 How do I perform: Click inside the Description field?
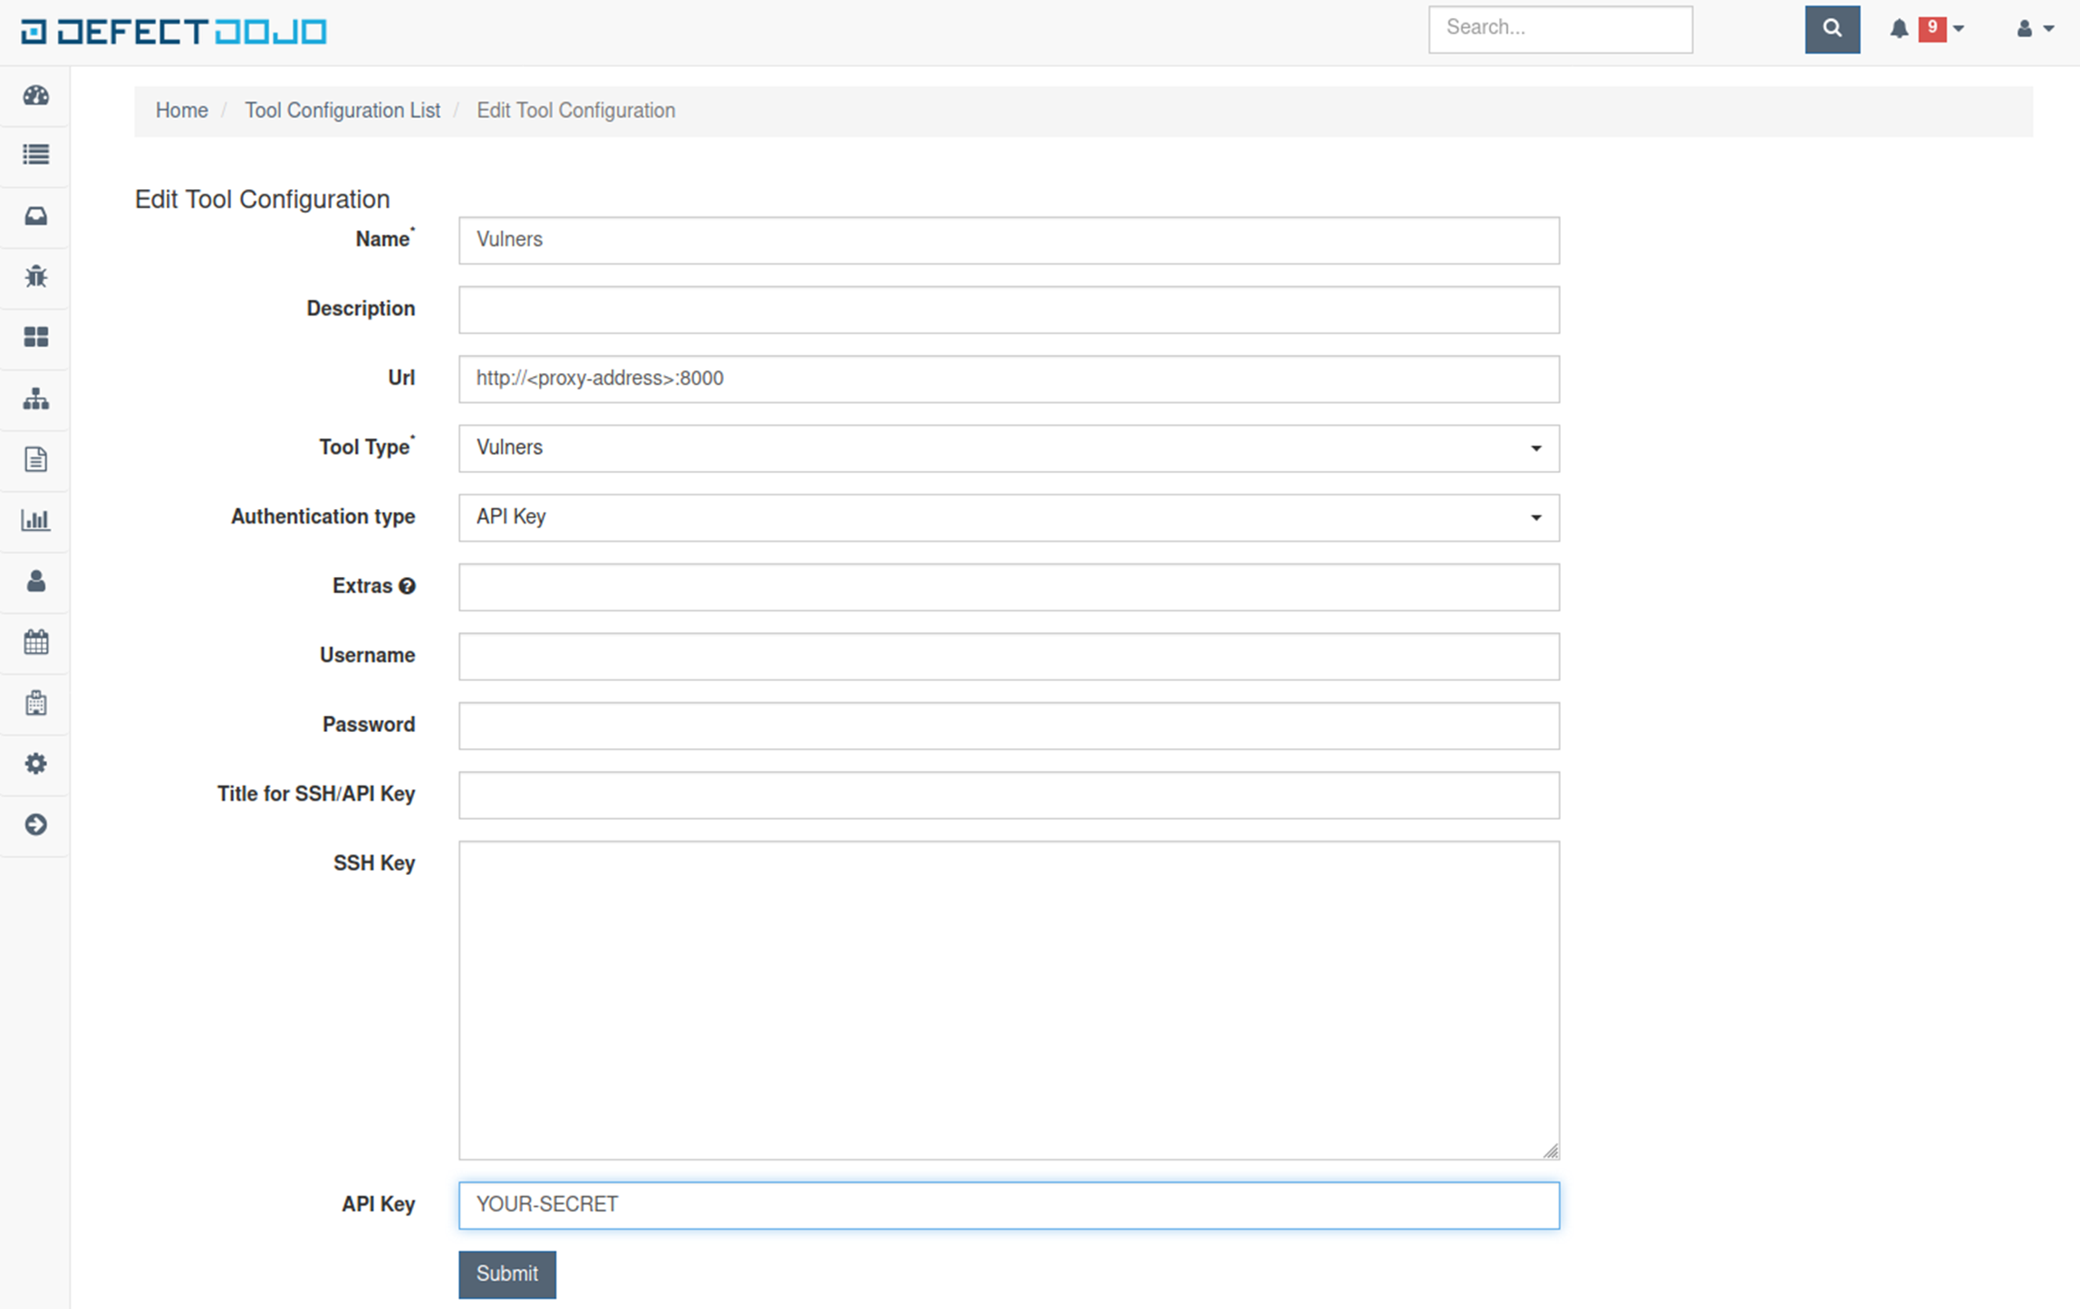click(1008, 309)
